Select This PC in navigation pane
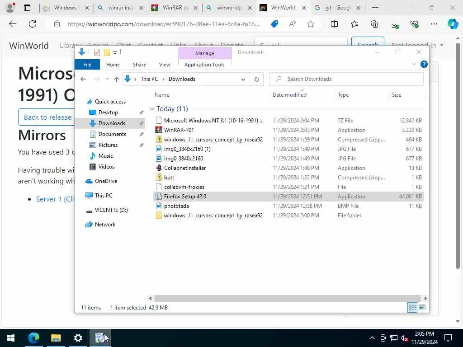This screenshot has width=463, height=347. point(104,196)
